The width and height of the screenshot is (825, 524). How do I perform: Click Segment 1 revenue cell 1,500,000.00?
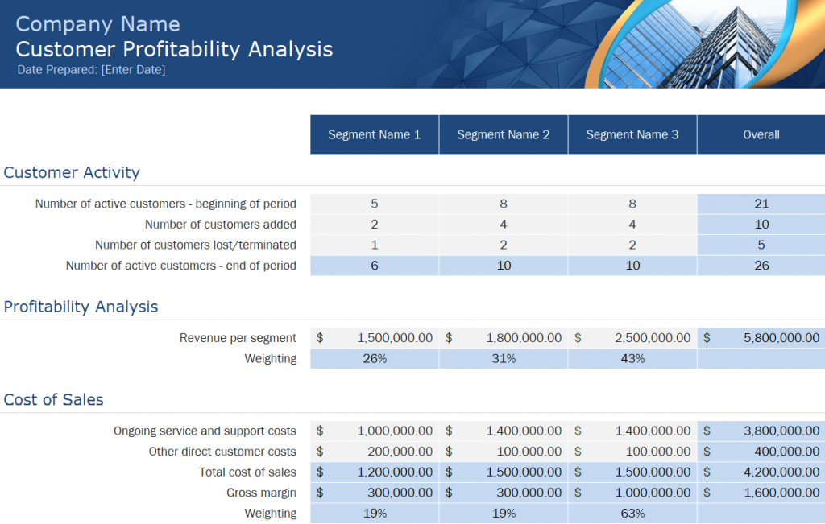tap(375, 338)
